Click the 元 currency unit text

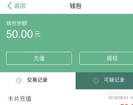(37, 34)
